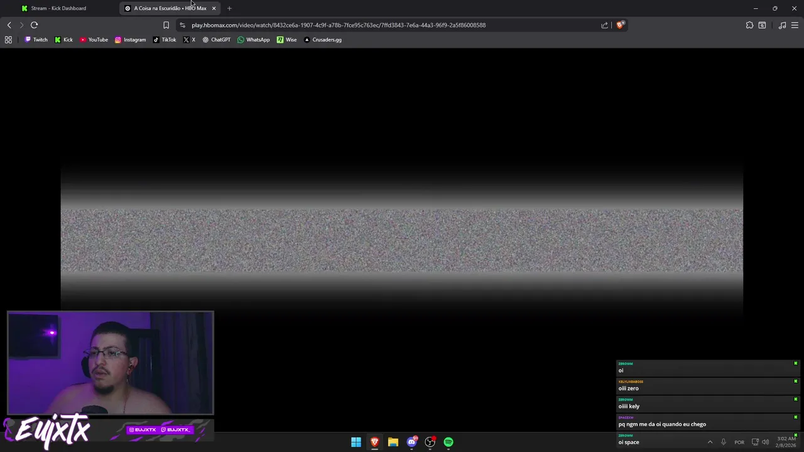Switch to Stream - Kick Dashboard tab
The image size is (804, 452).
(58, 8)
